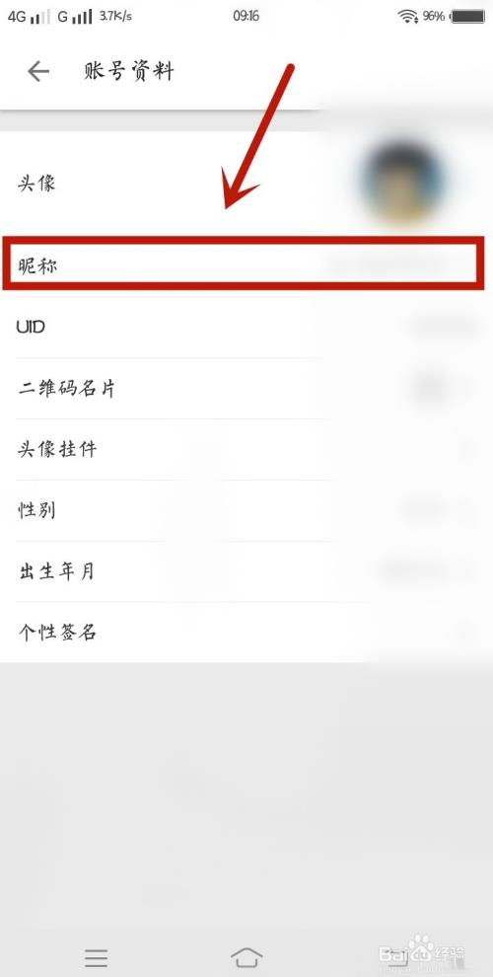Viewport: 493px width, 977px height.
Task: Tap the Android back navigation icon
Action: coord(398,957)
